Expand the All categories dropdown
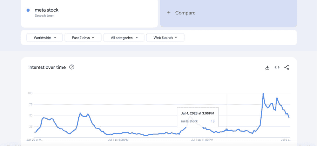Image resolution: width=317 pixels, height=146 pixels. pyautogui.click(x=124, y=38)
